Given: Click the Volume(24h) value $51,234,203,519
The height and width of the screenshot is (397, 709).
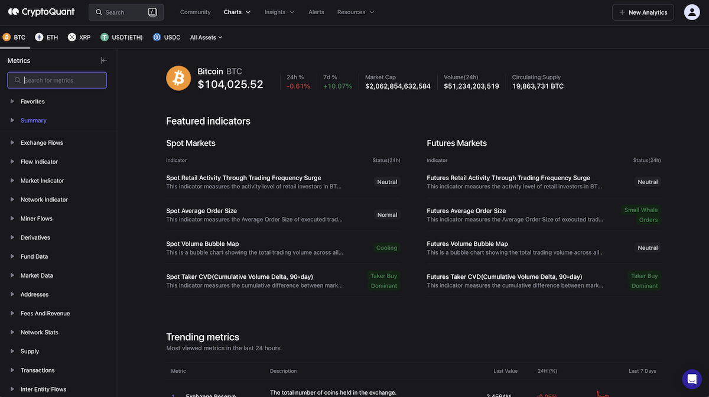Looking at the screenshot, I should click(471, 86).
